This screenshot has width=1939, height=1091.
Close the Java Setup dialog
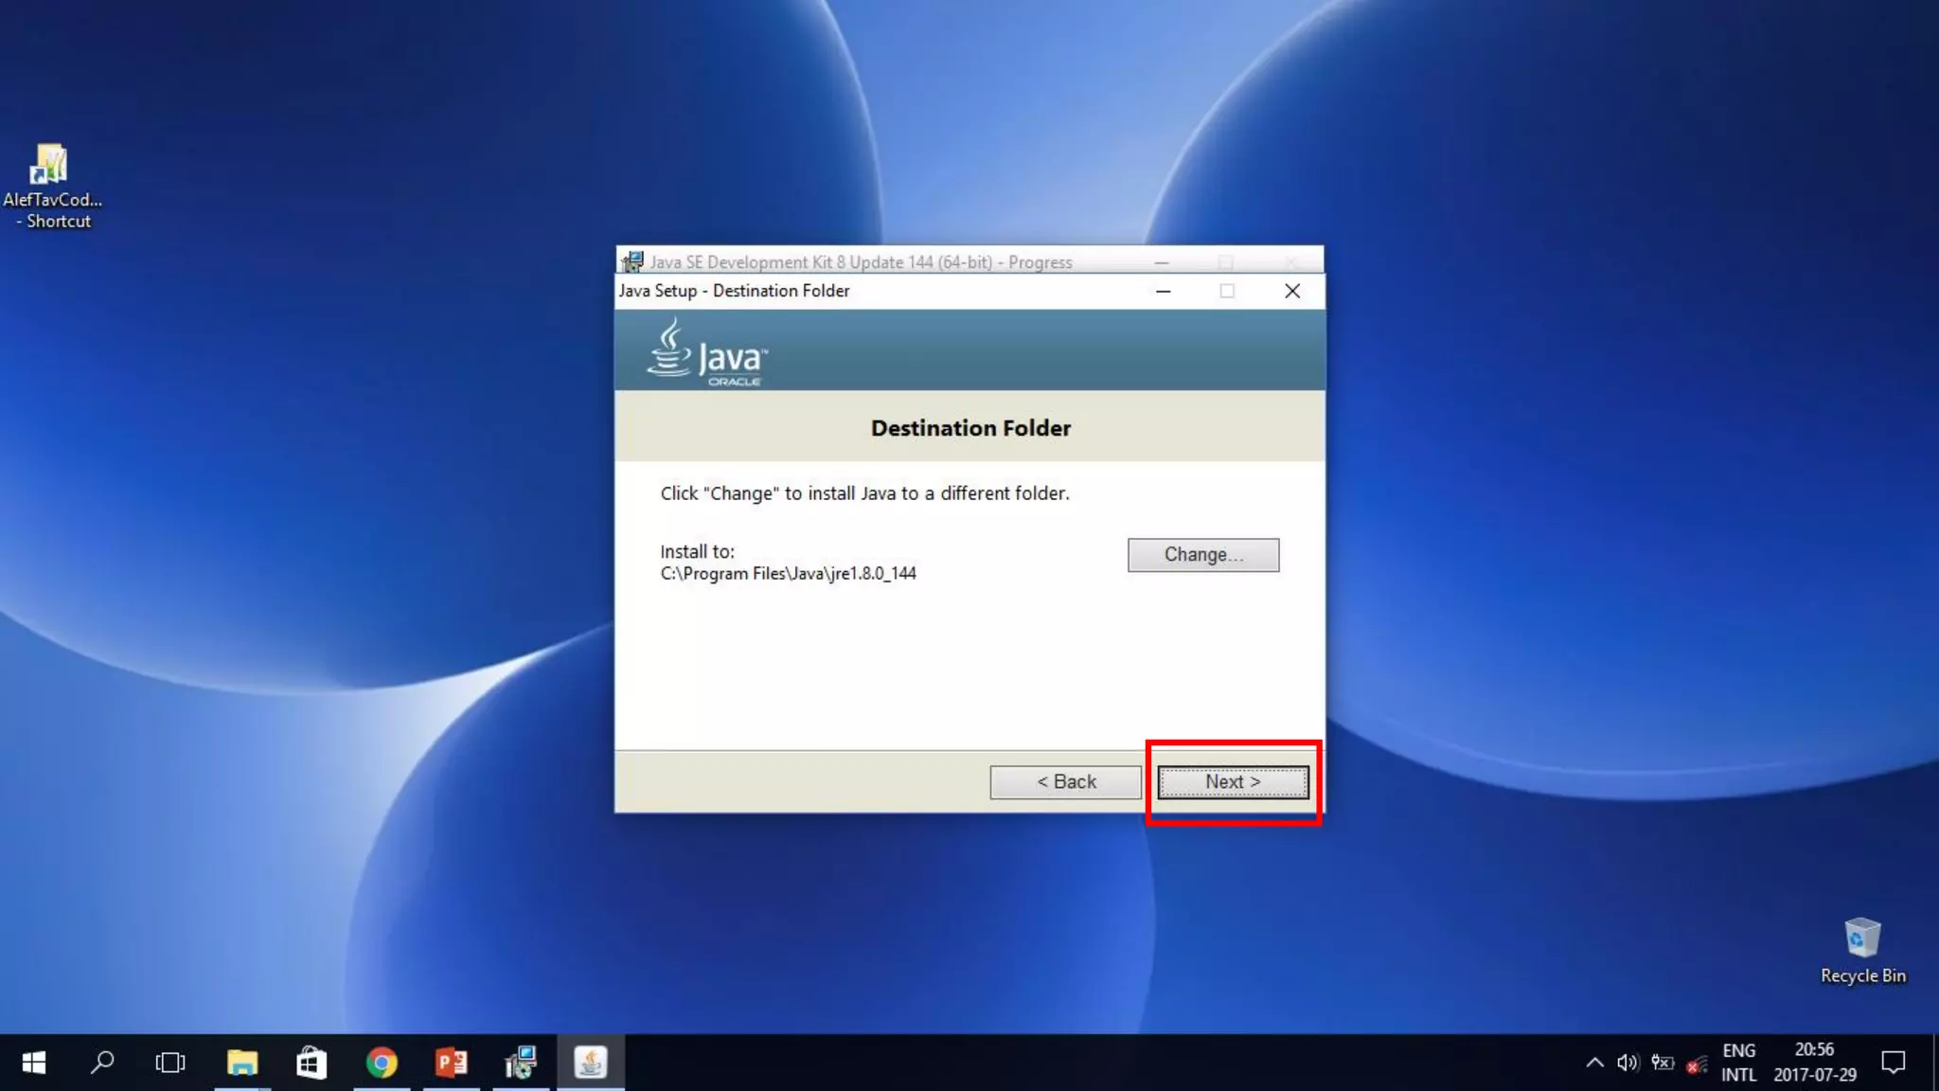coord(1292,291)
